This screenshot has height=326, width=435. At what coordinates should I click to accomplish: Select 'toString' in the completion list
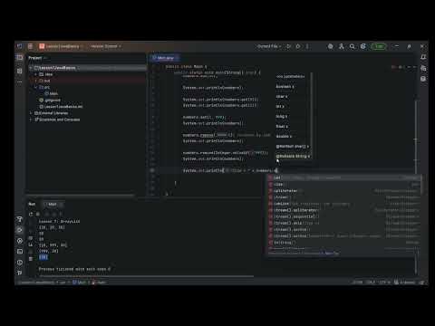[344, 243]
